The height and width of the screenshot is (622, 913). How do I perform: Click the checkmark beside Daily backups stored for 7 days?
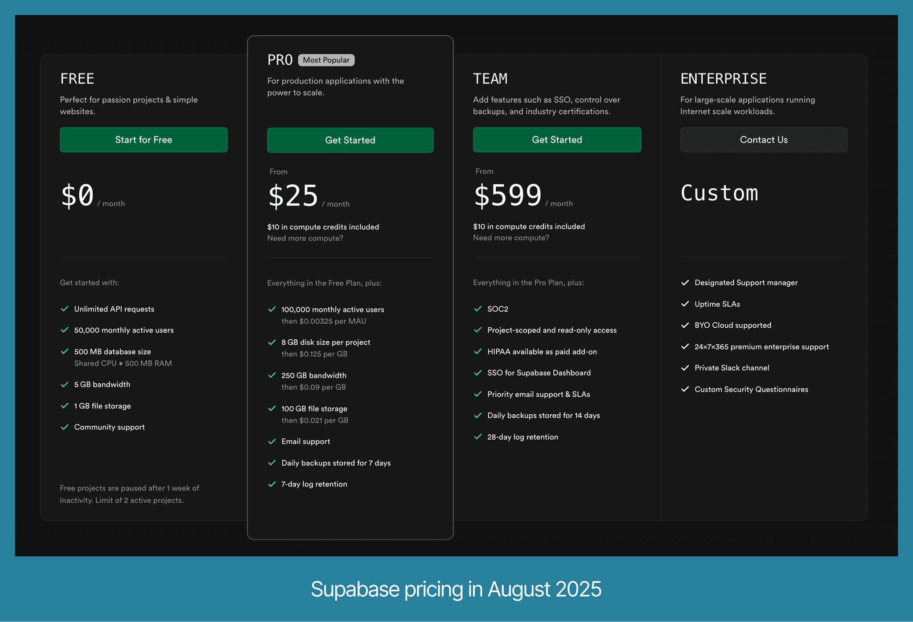coord(272,463)
